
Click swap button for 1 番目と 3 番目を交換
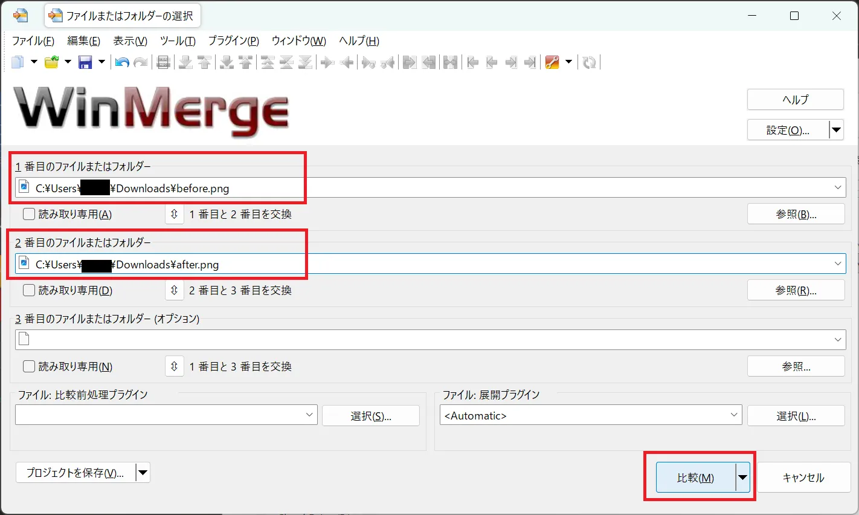pos(174,366)
